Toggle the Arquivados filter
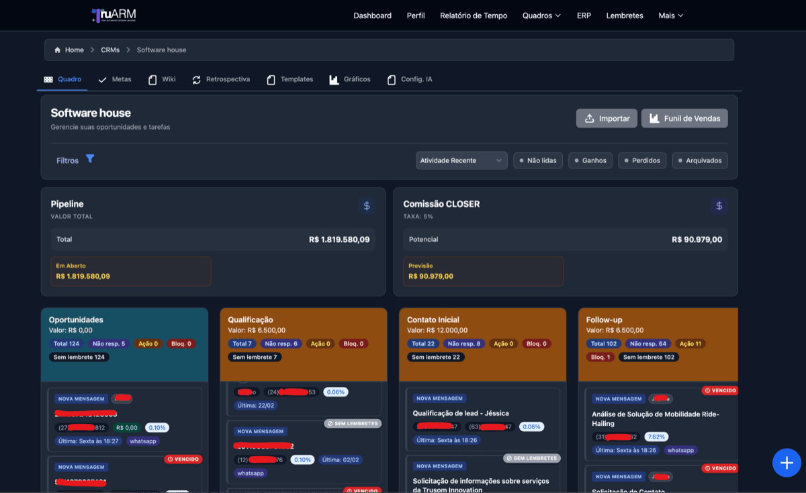This screenshot has height=493, width=806. pos(700,161)
